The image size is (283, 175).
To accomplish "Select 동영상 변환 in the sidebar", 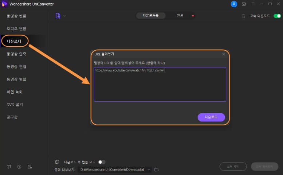I will (16, 16).
